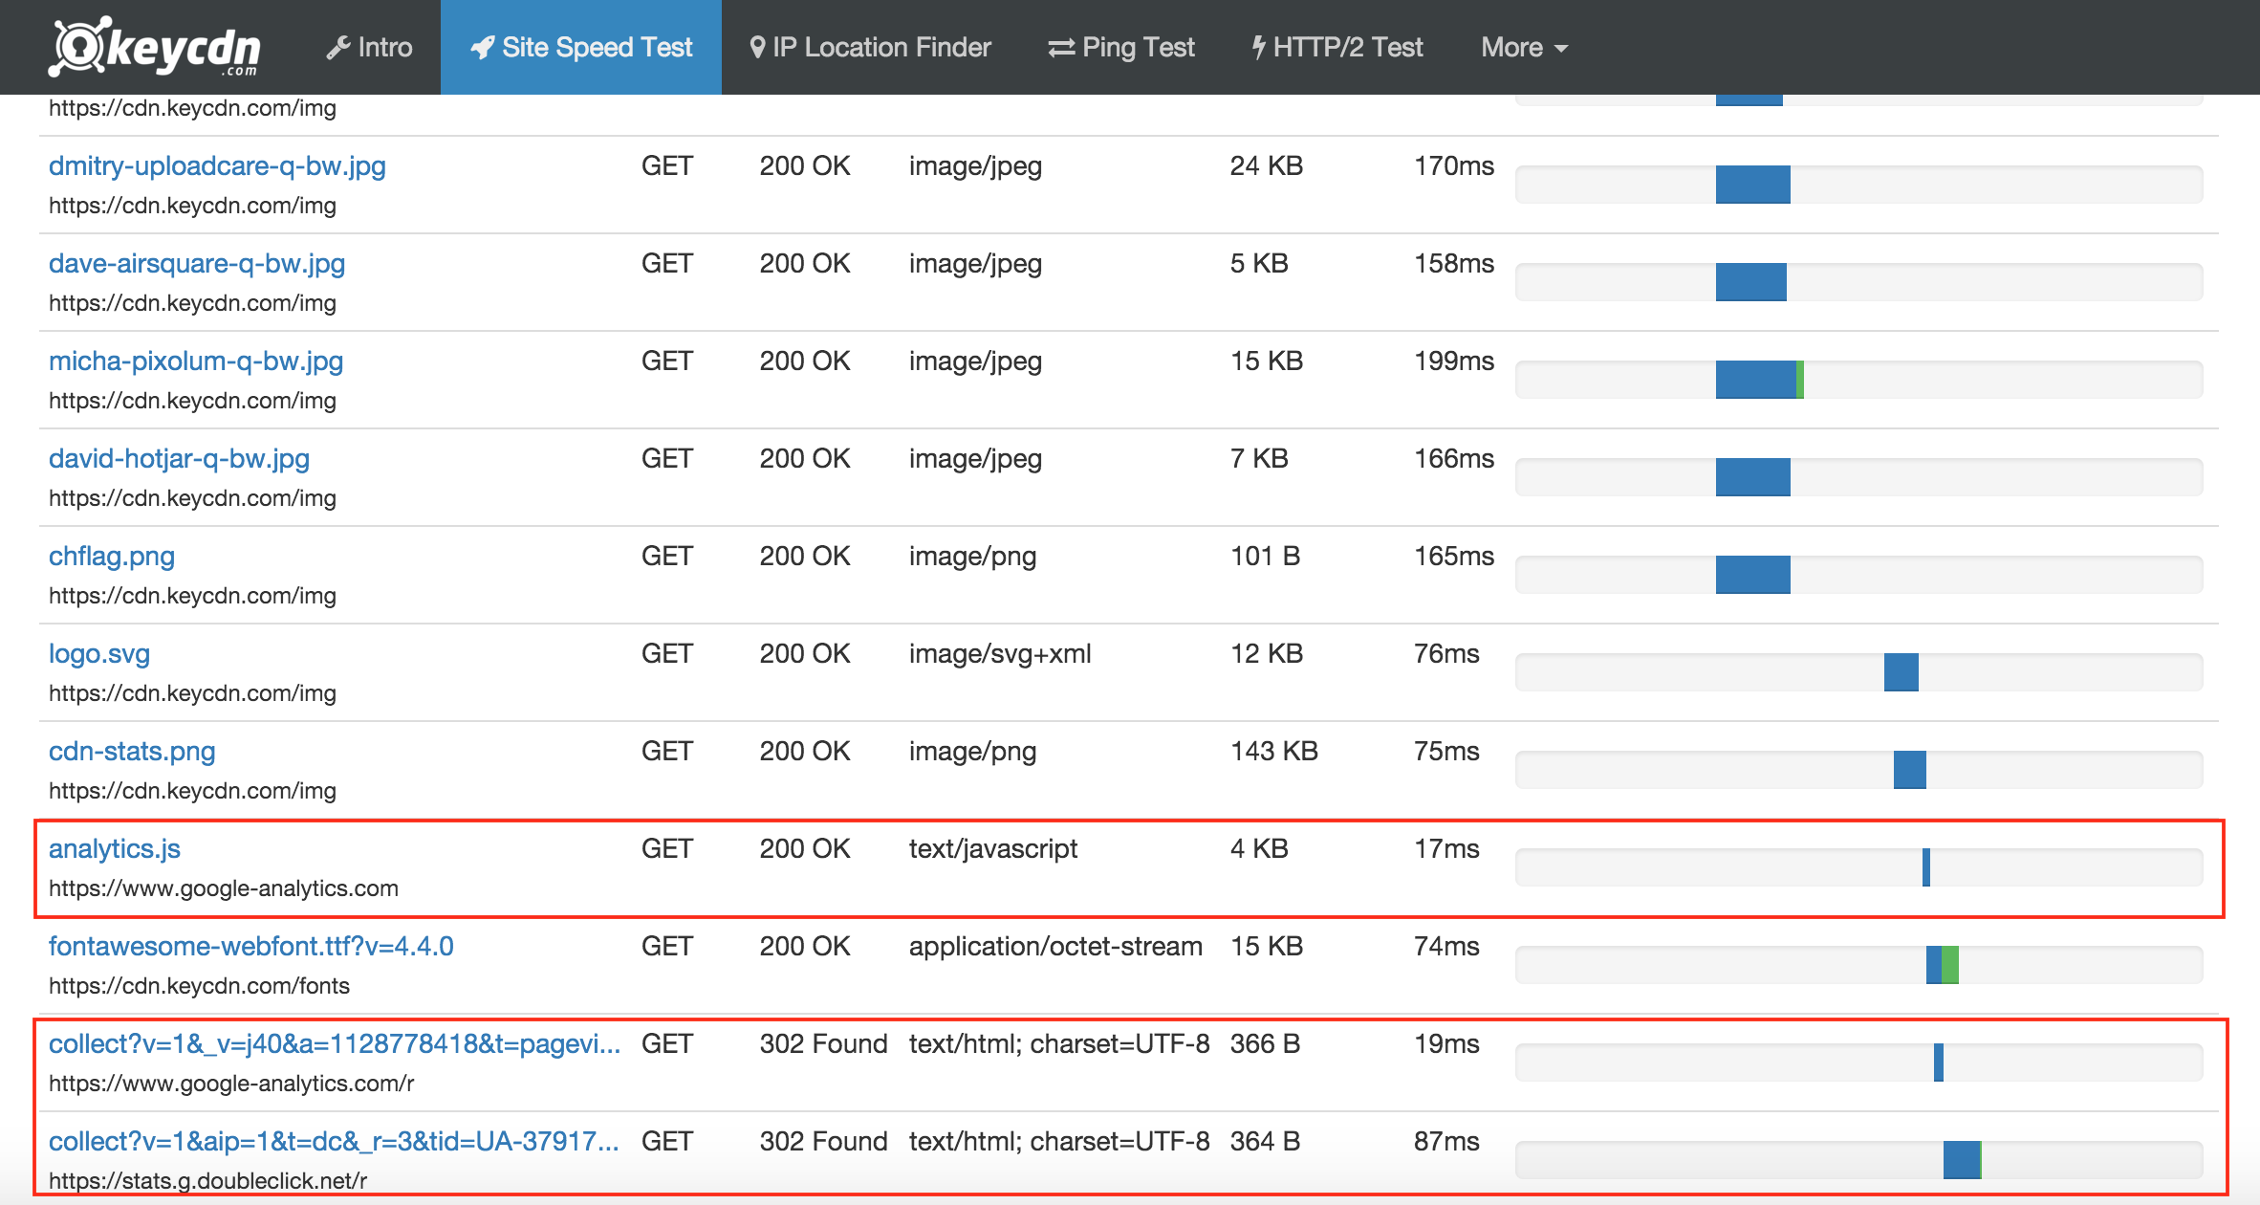Viewport: 2260px width, 1205px height.
Task: Click the micha-pixolum-q-bw.jpg link
Action: coord(196,361)
